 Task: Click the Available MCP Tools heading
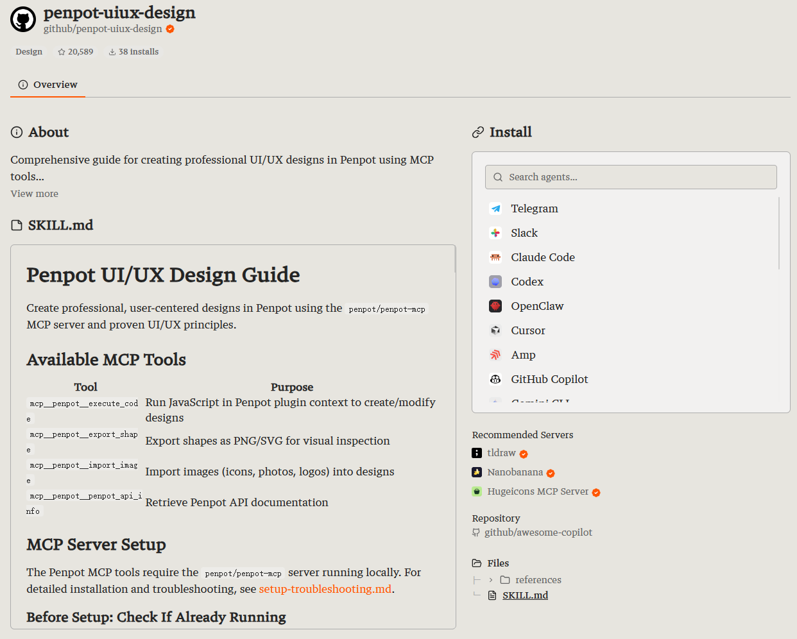106,360
